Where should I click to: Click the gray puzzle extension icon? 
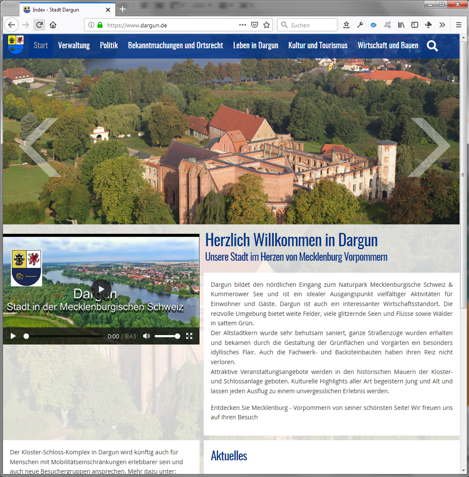(387, 25)
